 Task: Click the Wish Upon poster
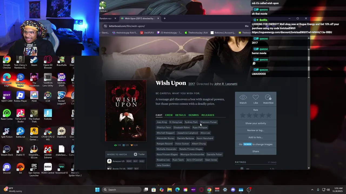click(x=126, y=111)
